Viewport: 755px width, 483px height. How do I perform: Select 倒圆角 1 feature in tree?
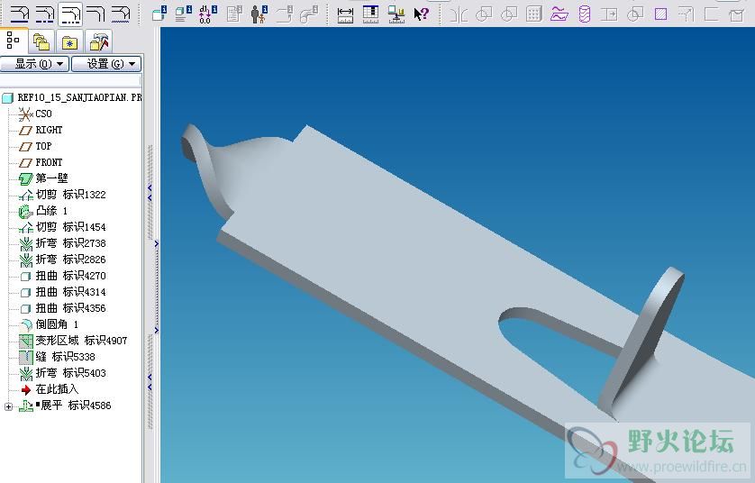pyautogui.click(x=57, y=324)
